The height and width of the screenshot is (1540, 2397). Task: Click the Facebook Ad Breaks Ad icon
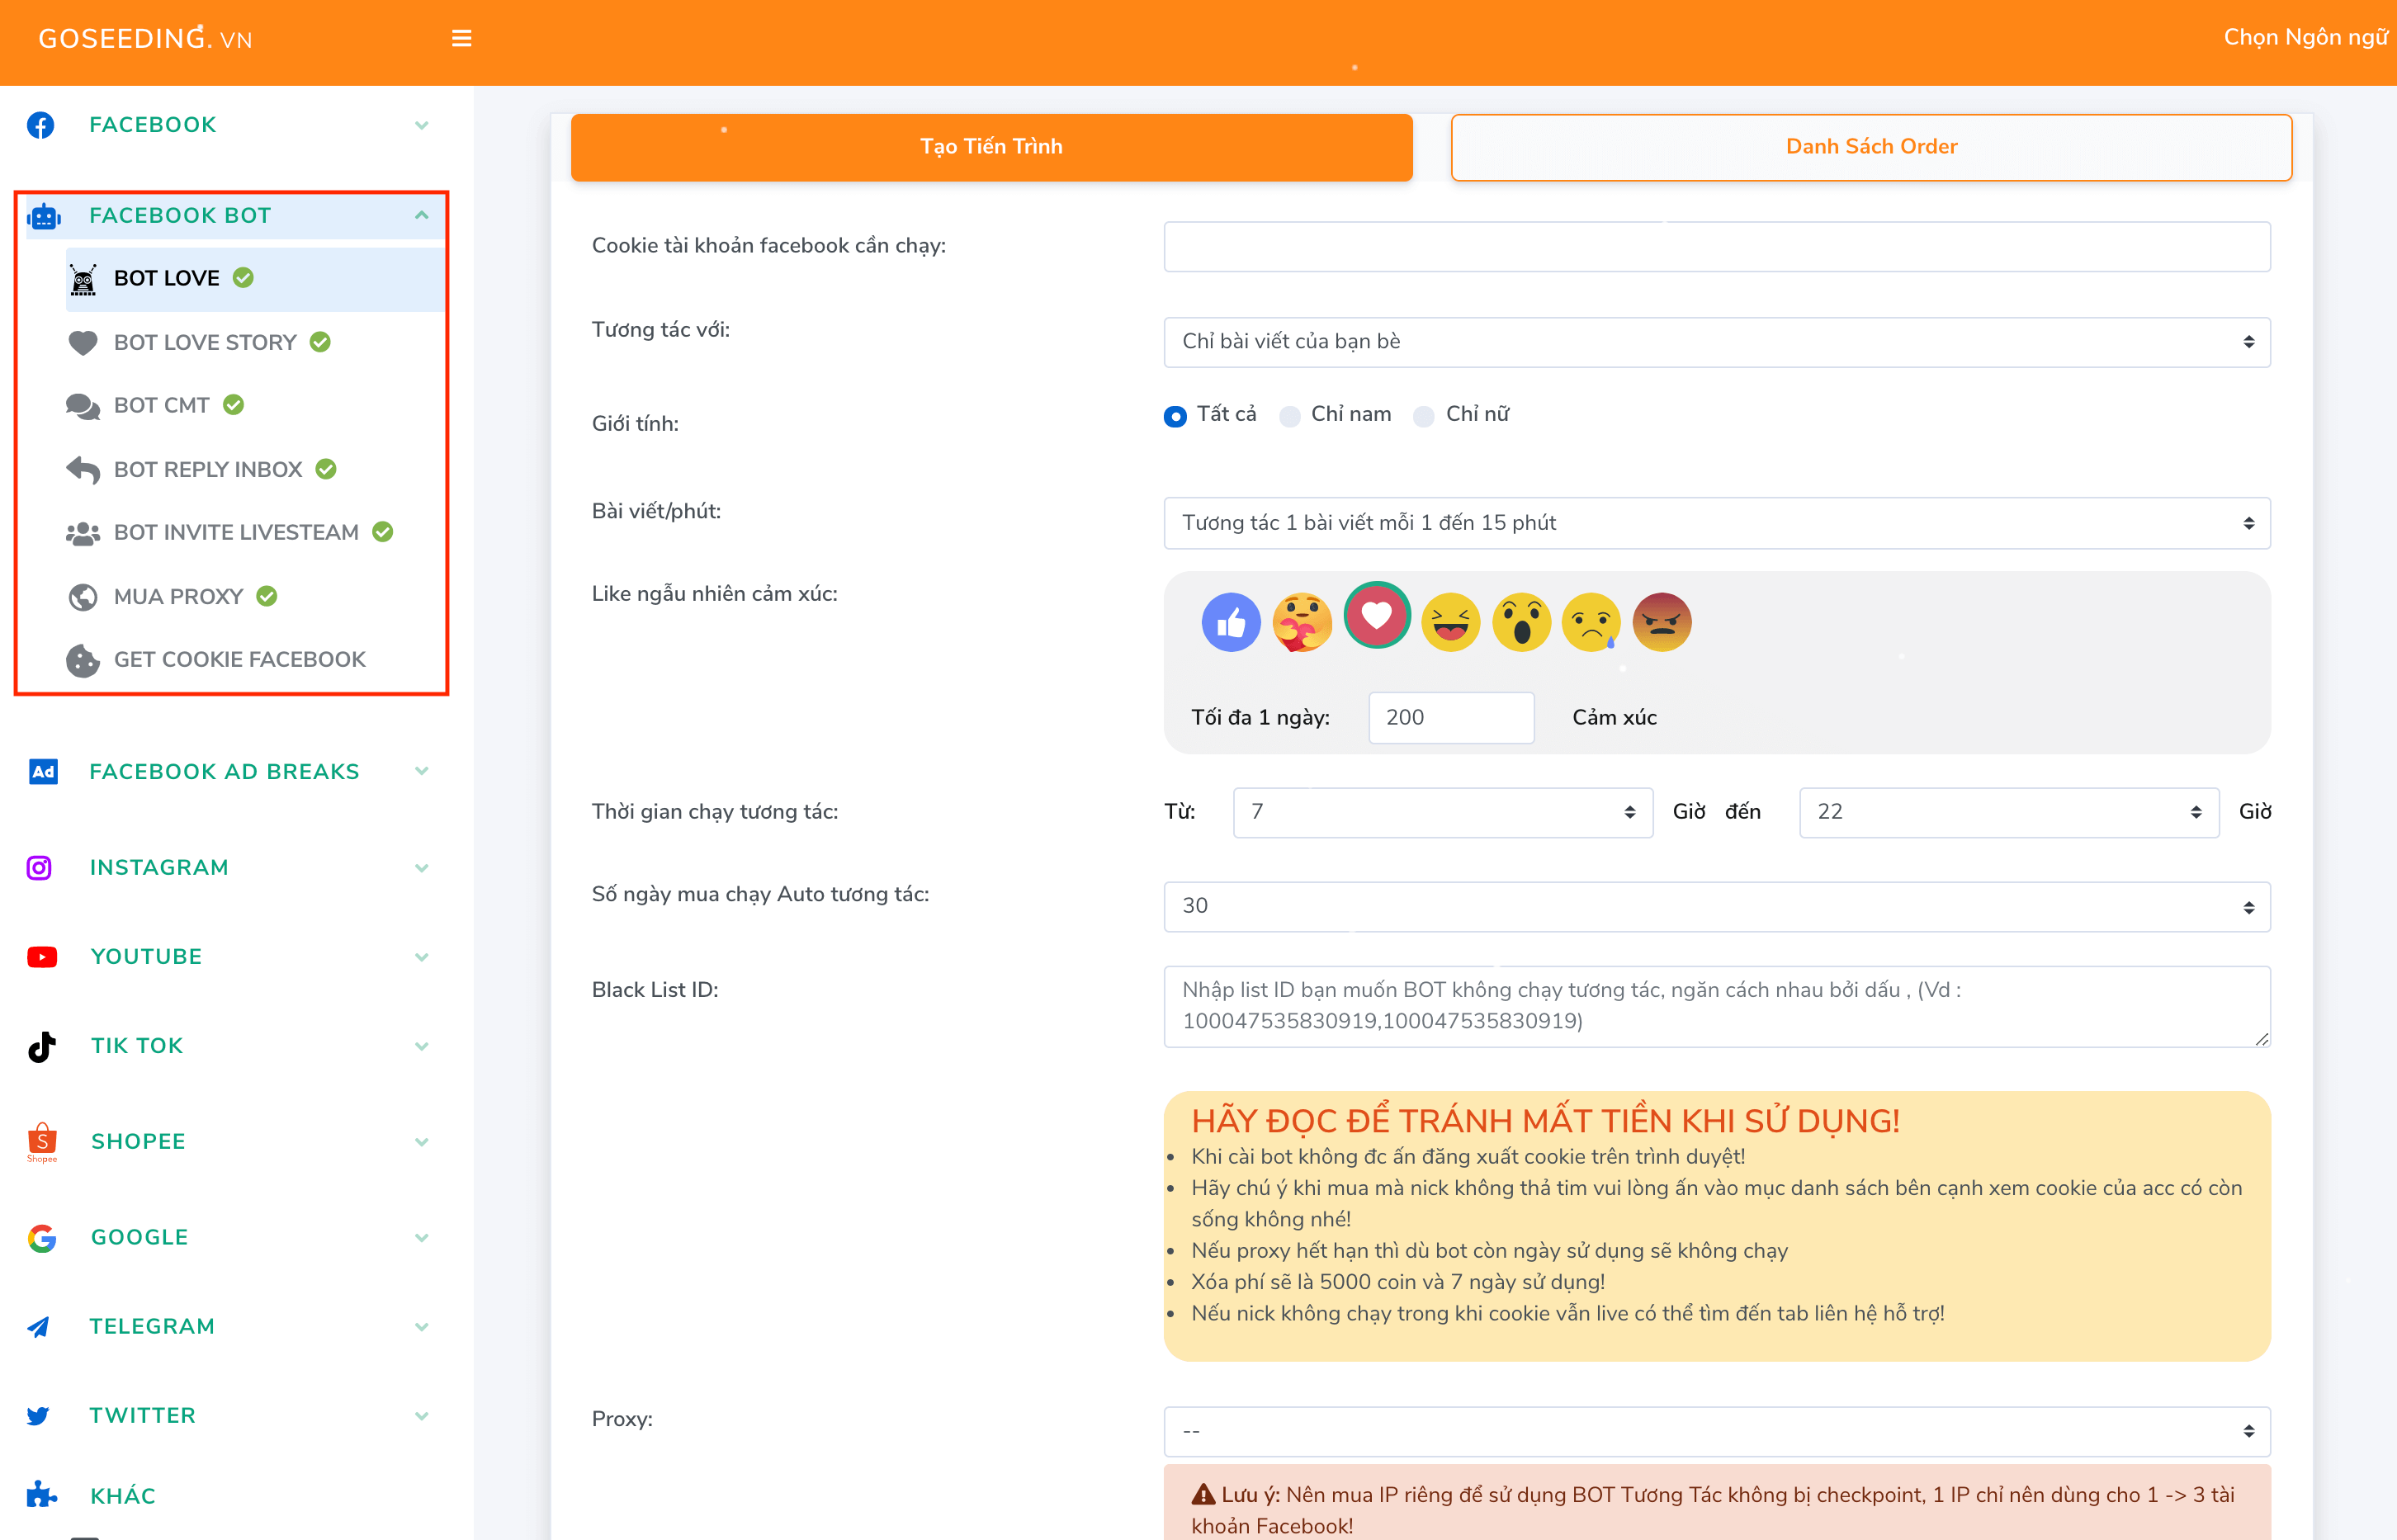pos(43,771)
